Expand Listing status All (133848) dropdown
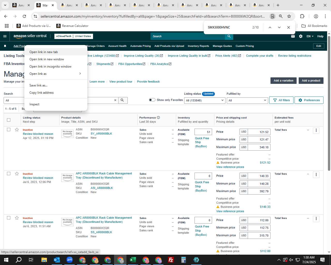The width and height of the screenshot is (331, 265). coord(205,100)
